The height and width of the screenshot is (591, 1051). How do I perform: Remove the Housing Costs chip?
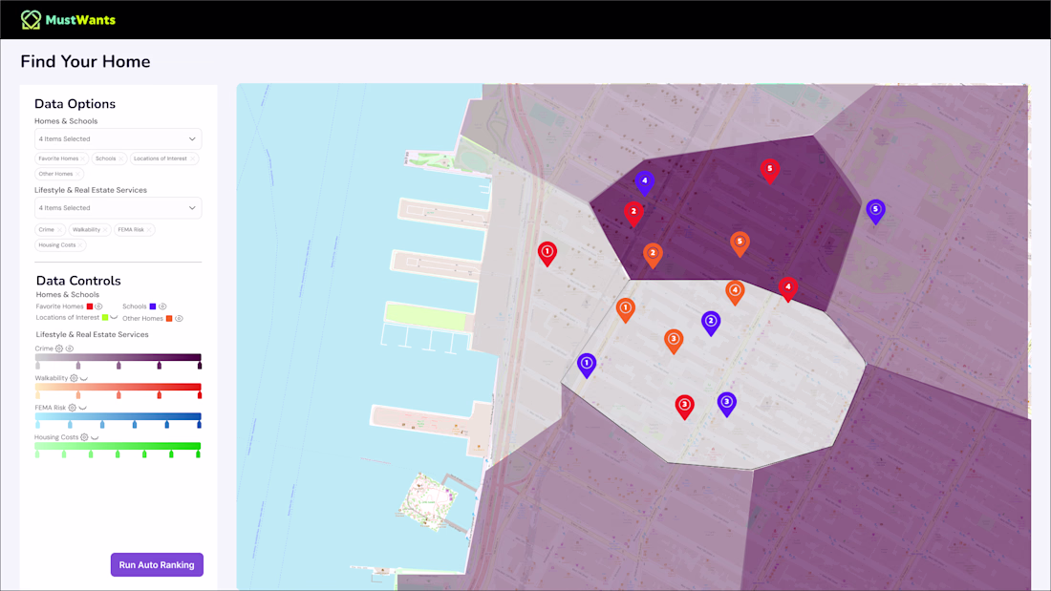tap(80, 245)
